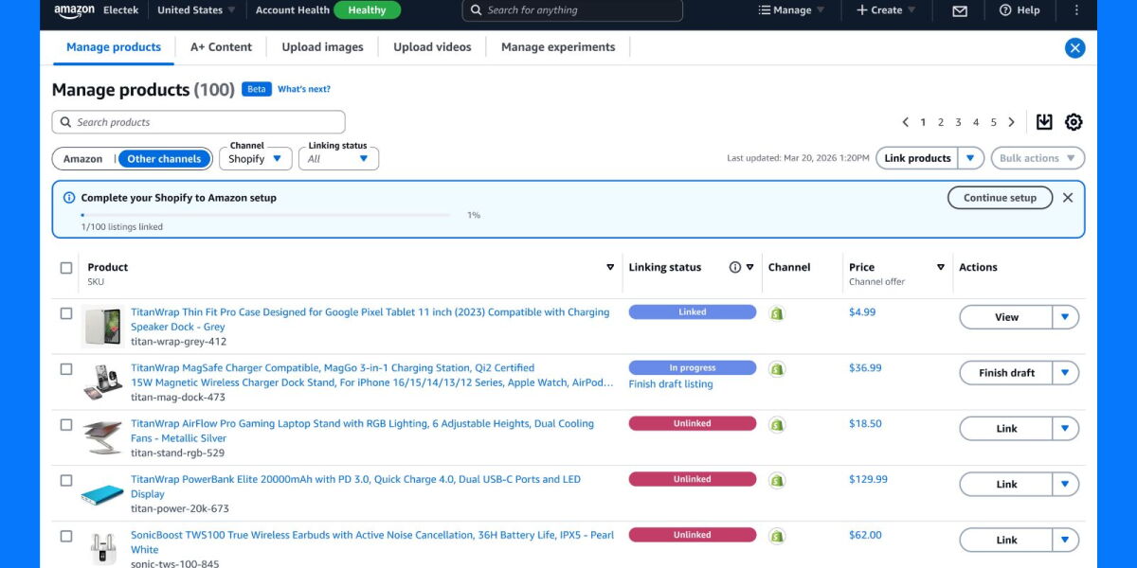Click the Search products field
The image size is (1137, 568).
(198, 122)
